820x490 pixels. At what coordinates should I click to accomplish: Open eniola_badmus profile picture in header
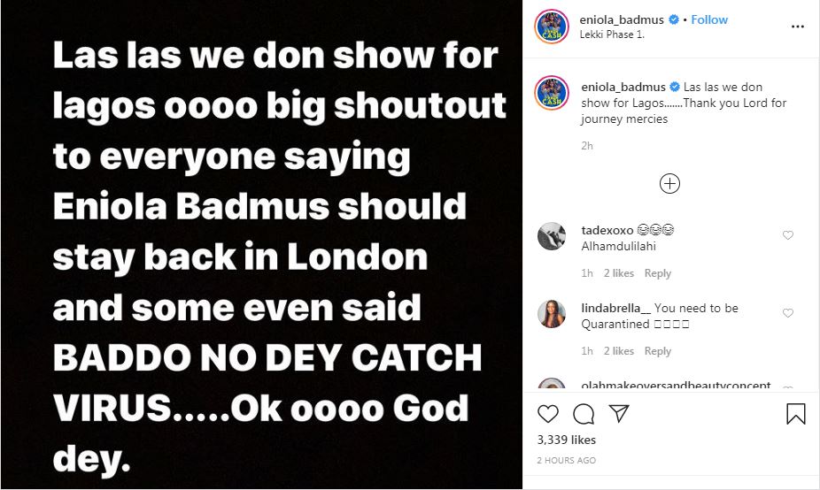pyautogui.click(x=551, y=27)
